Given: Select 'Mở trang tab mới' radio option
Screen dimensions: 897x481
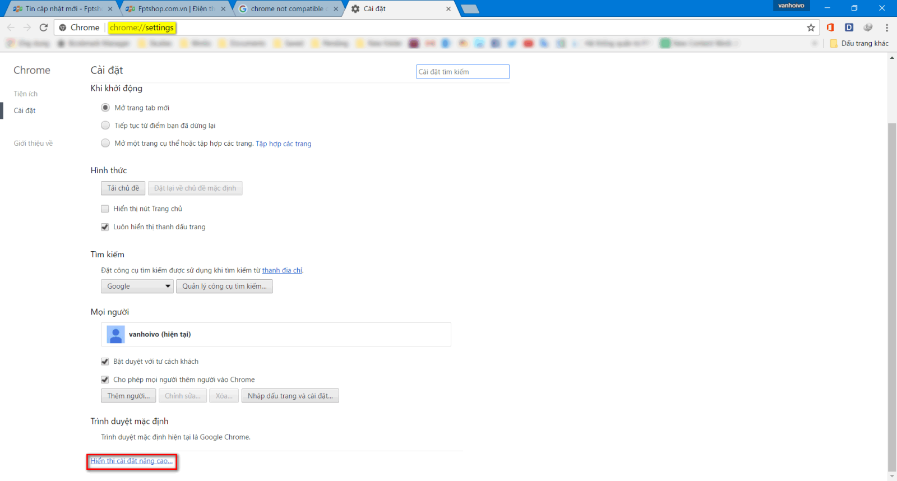Looking at the screenshot, I should (105, 108).
